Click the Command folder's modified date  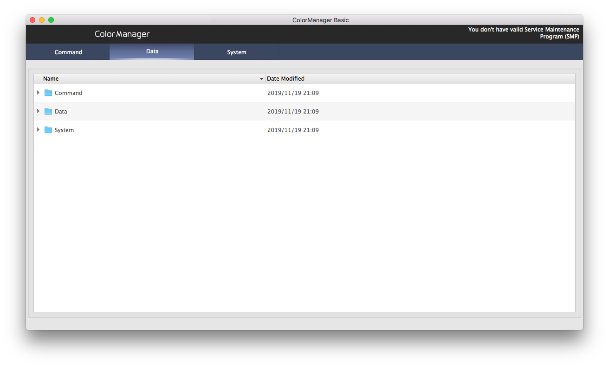click(293, 93)
